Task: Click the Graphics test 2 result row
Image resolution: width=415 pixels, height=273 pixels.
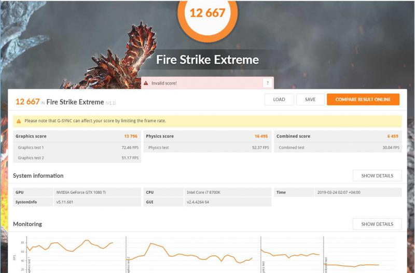Action: pyautogui.click(x=77, y=158)
